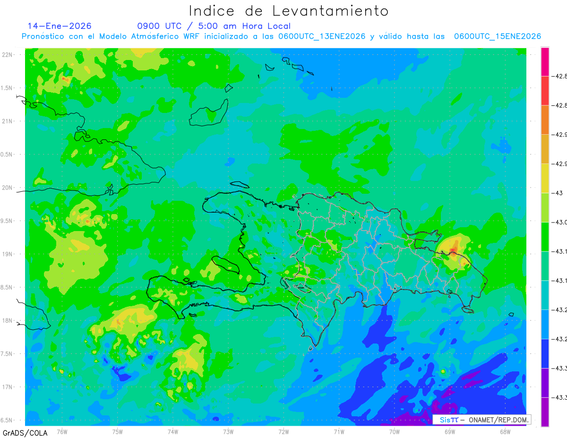Screen dimensions: 567x438
Task: Click the 75W longitude label
Action: (118, 431)
